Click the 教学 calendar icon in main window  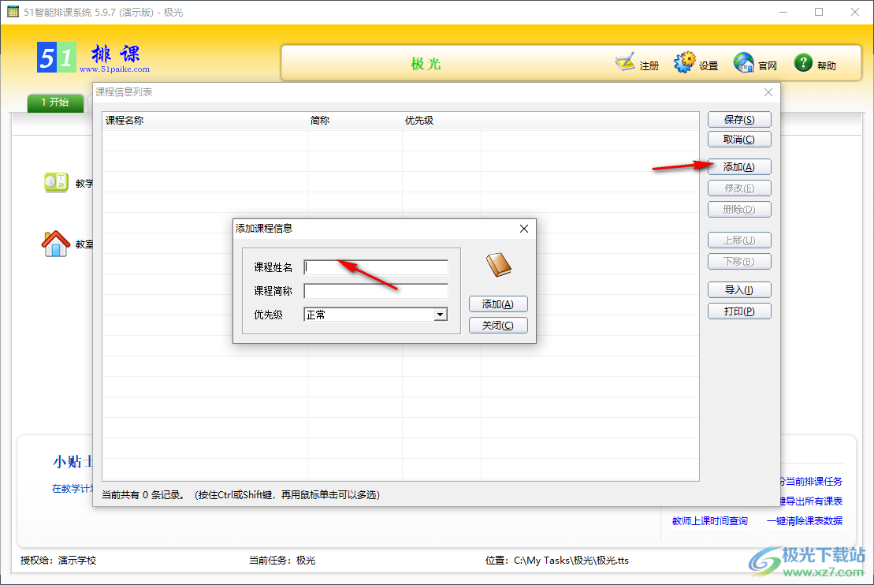click(x=56, y=182)
